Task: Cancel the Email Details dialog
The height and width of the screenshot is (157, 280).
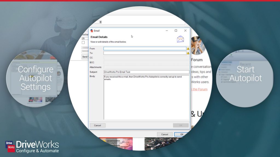Action: tap(98, 125)
